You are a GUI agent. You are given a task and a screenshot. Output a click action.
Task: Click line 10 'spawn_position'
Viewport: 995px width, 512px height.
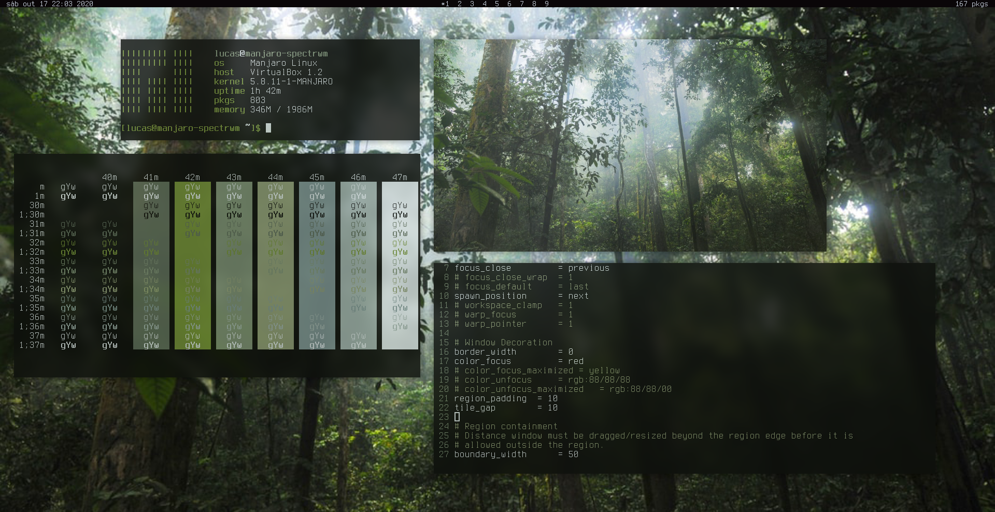[x=490, y=296]
